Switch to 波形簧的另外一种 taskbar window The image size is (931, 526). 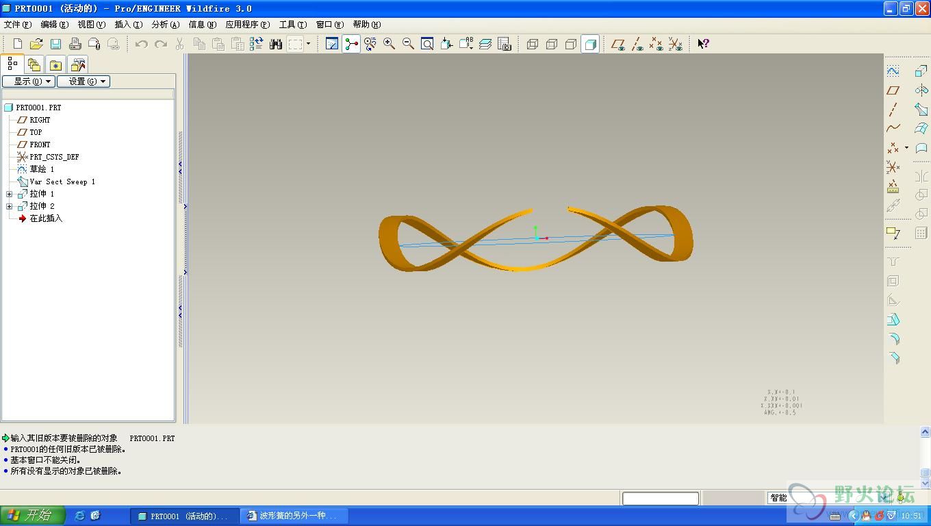click(x=295, y=516)
